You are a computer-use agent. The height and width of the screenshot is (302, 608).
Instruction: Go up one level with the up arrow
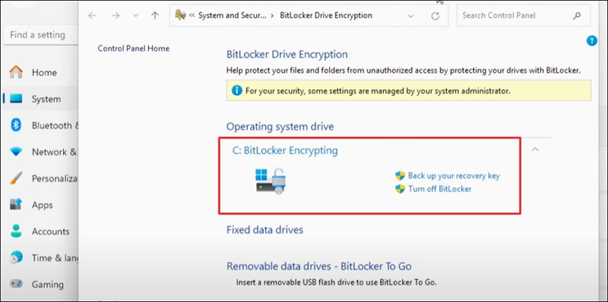155,15
